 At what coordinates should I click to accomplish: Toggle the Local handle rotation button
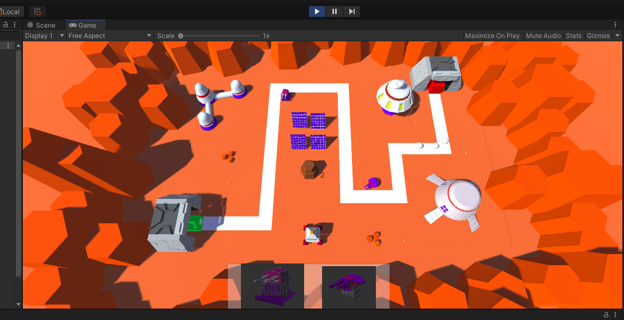pyautogui.click(x=11, y=12)
